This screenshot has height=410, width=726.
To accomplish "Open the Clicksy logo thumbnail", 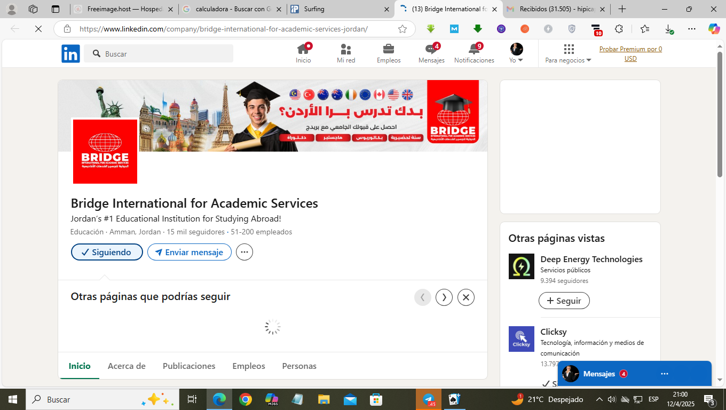I will tap(522, 339).
